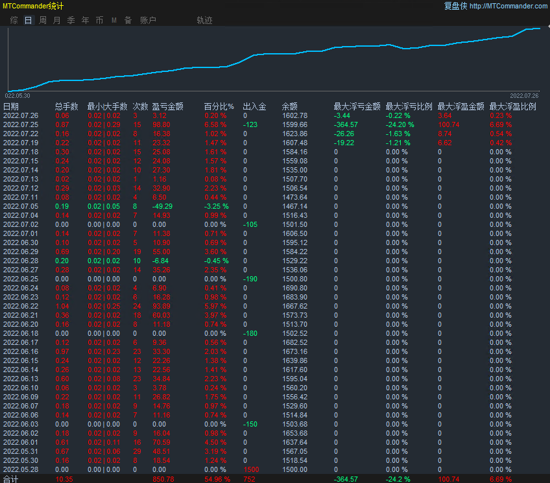Switch to the 月 monthly tab
The image size is (550, 483).
(57, 20)
